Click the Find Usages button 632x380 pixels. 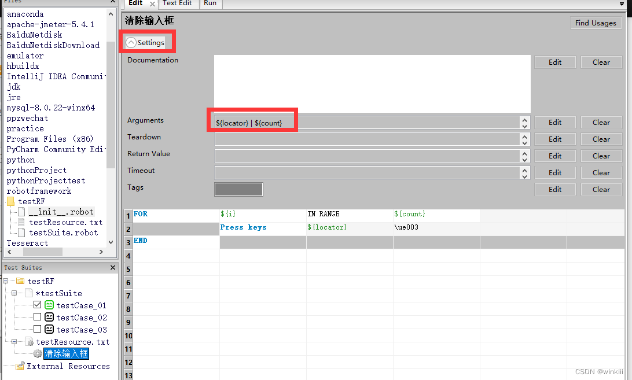(596, 23)
